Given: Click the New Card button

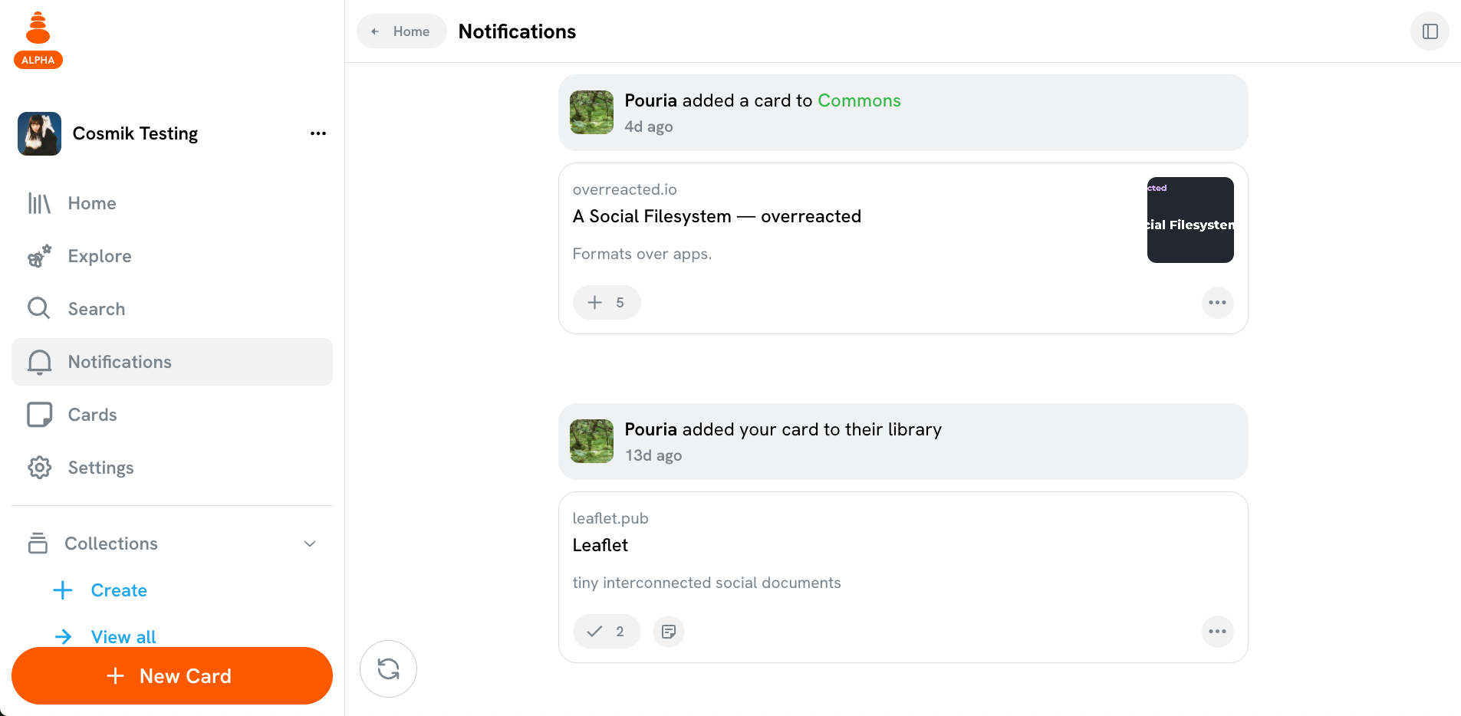Looking at the screenshot, I should pos(172,676).
